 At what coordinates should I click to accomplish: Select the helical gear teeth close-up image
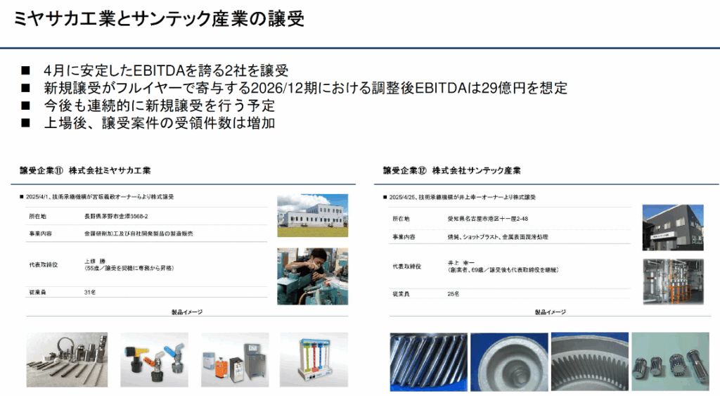[x=429, y=362]
